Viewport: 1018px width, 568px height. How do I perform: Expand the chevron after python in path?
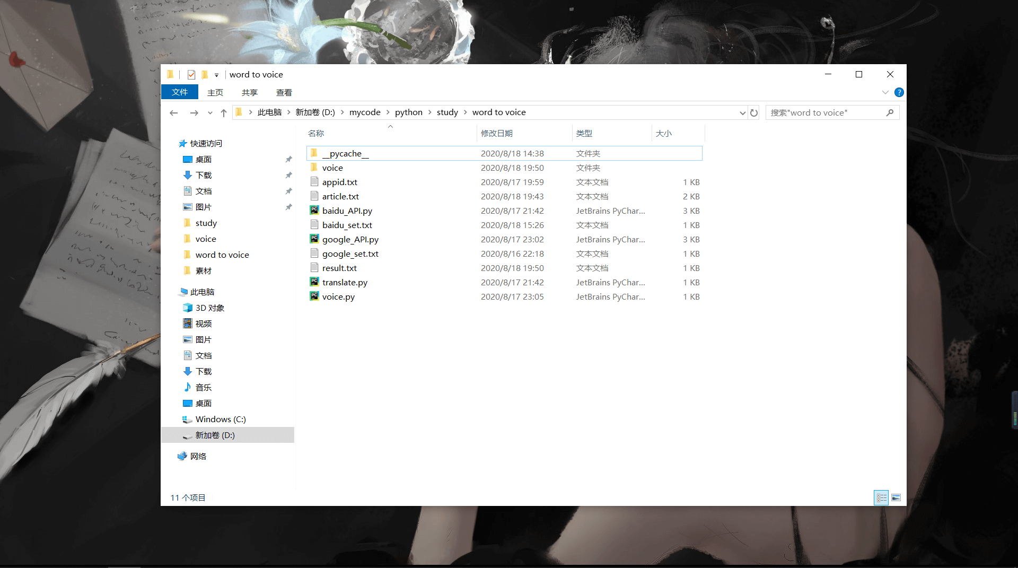click(429, 112)
